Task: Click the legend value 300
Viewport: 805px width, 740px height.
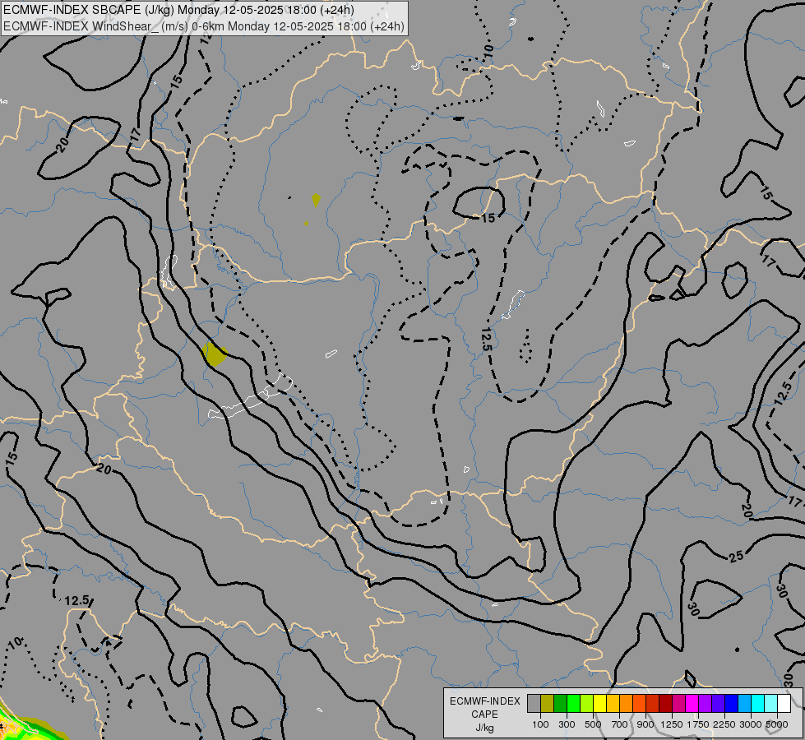Action: pyautogui.click(x=567, y=724)
